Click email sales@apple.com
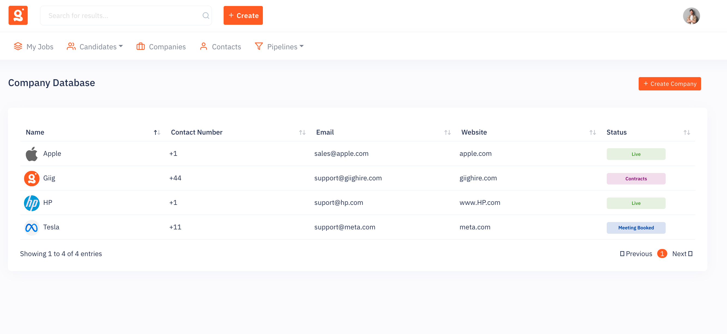Screen dimensions: 727x334 point(341,154)
